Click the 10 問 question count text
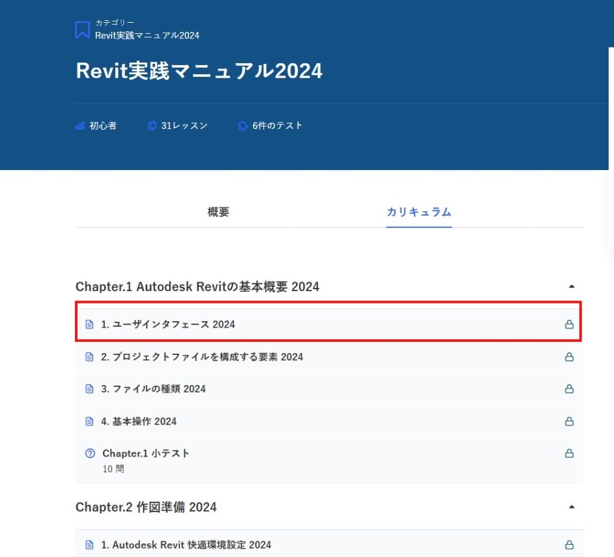The image size is (614, 557). [113, 469]
